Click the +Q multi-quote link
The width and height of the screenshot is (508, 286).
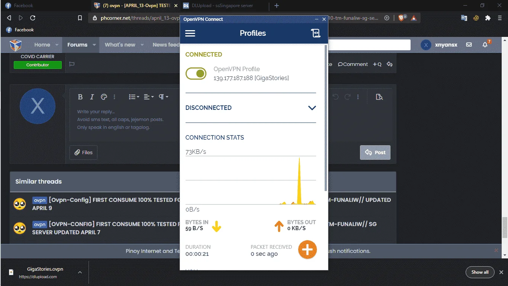click(377, 64)
